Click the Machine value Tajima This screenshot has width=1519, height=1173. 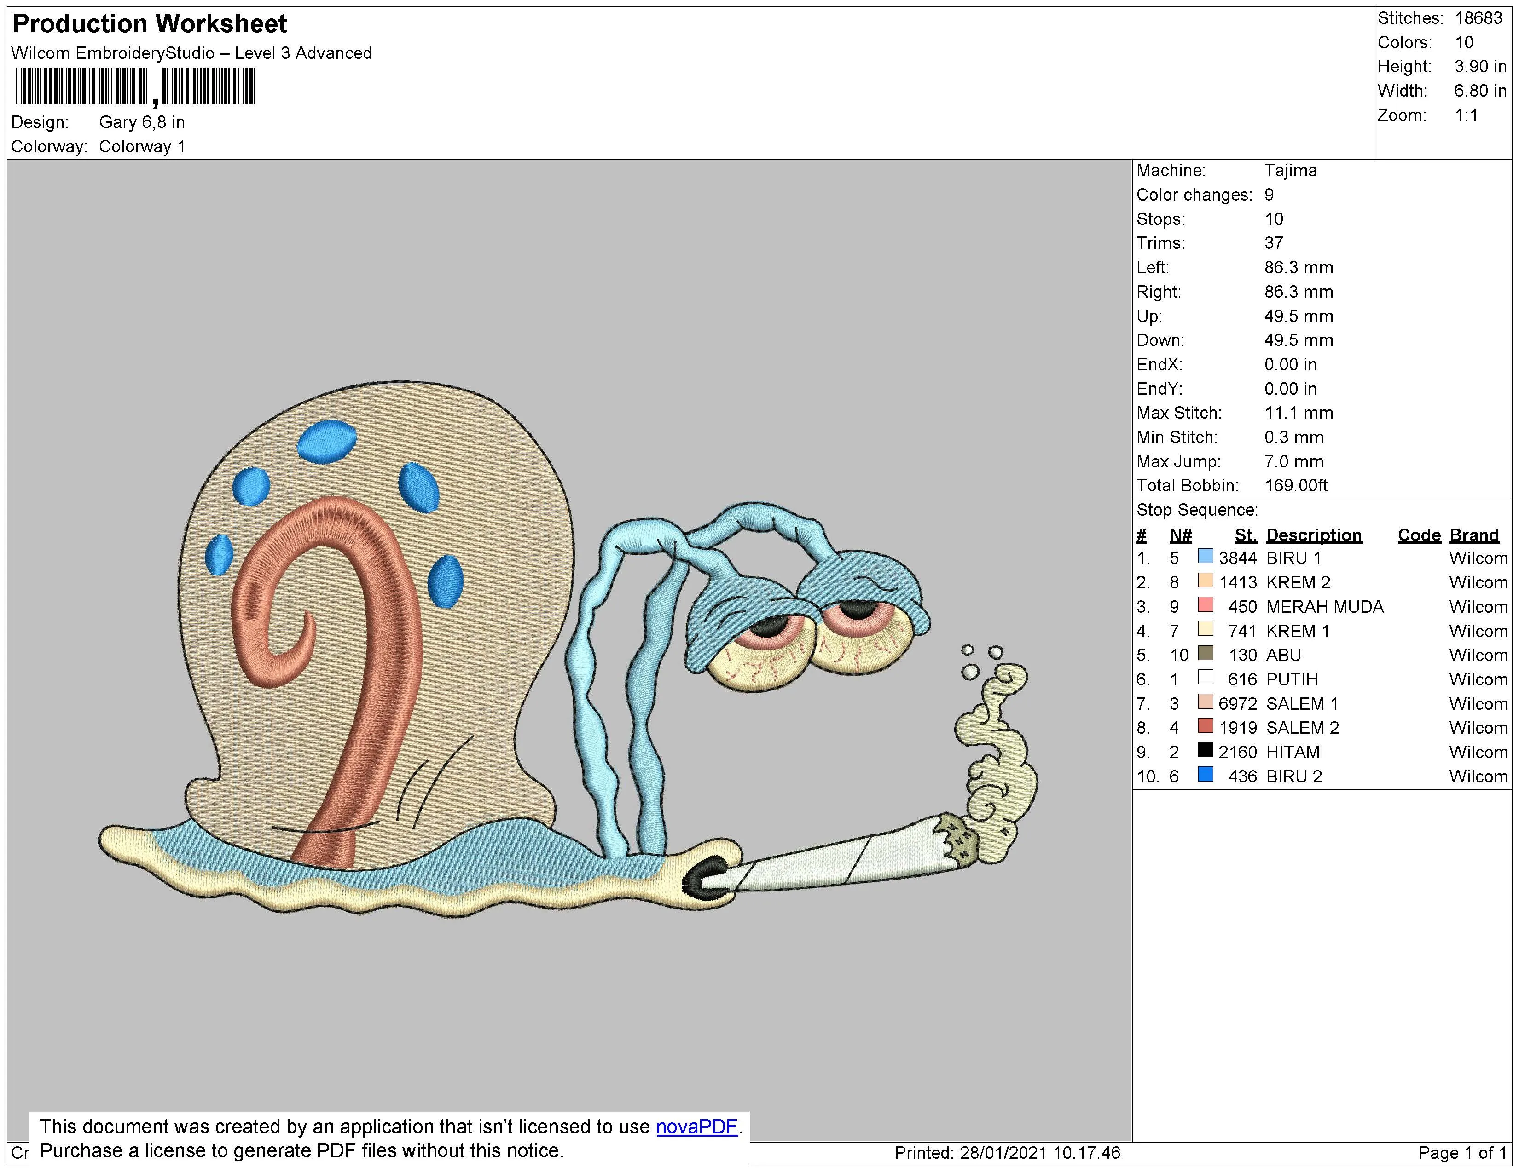click(x=1290, y=170)
